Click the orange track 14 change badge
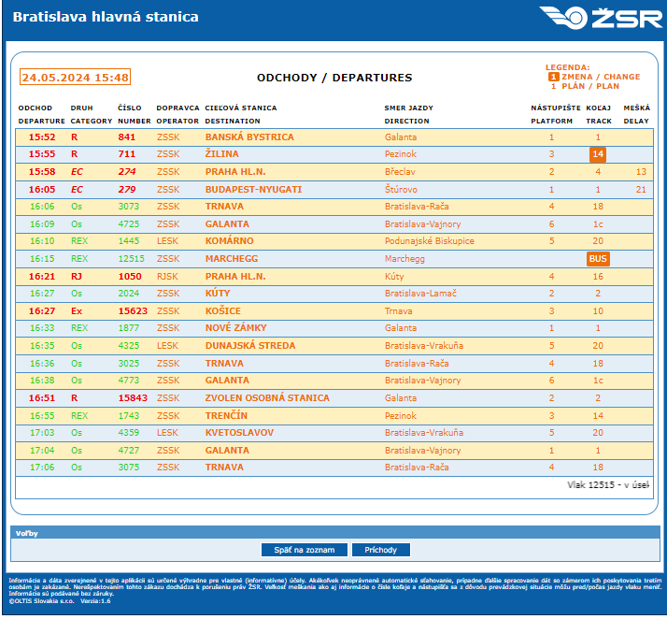The image size is (667, 619). point(598,154)
